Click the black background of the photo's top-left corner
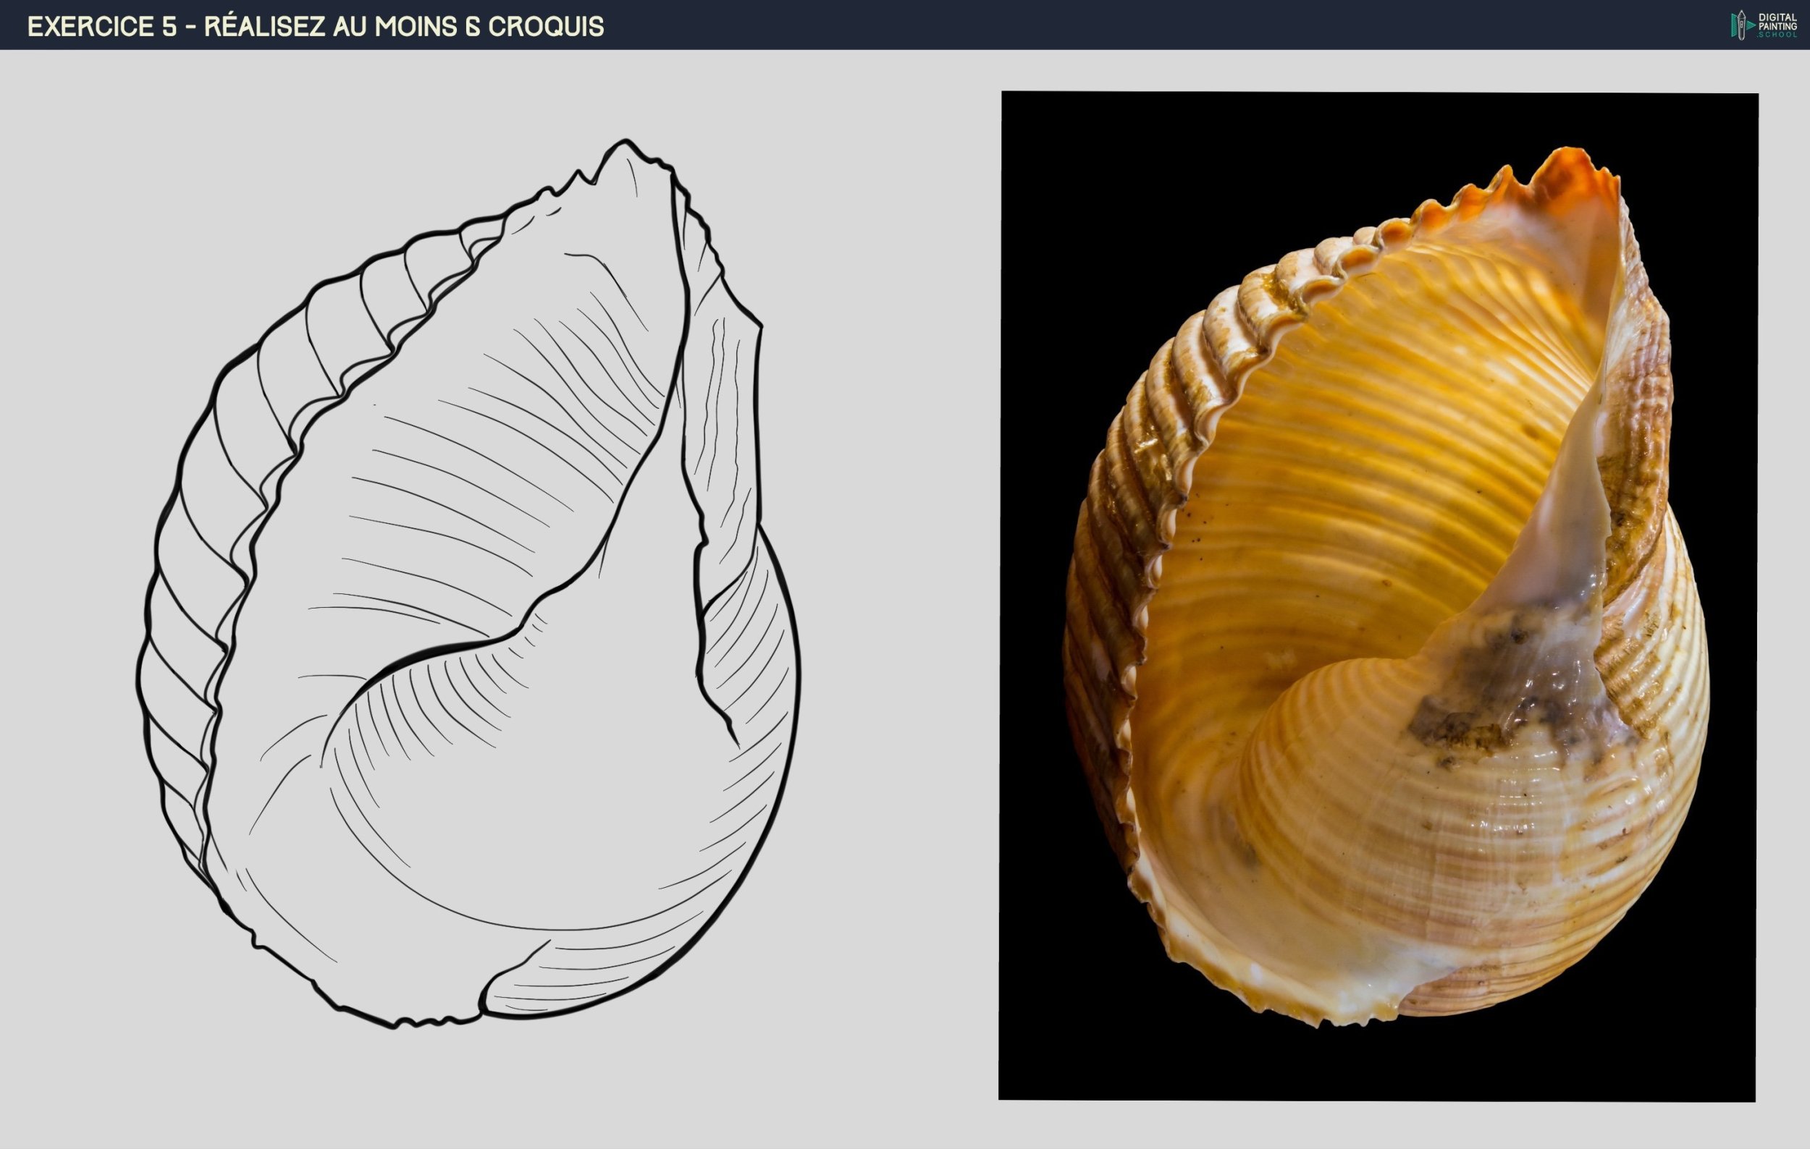1810x1149 pixels. pyautogui.click(x=1052, y=143)
